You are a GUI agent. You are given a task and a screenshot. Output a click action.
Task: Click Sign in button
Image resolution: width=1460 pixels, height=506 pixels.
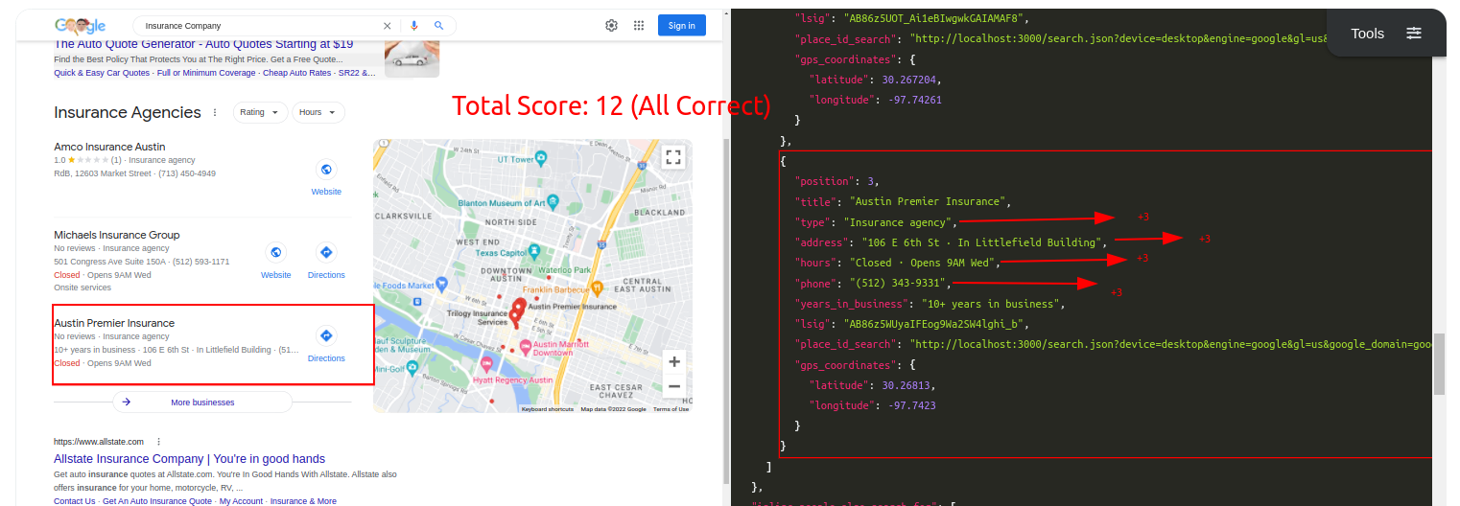(x=682, y=26)
